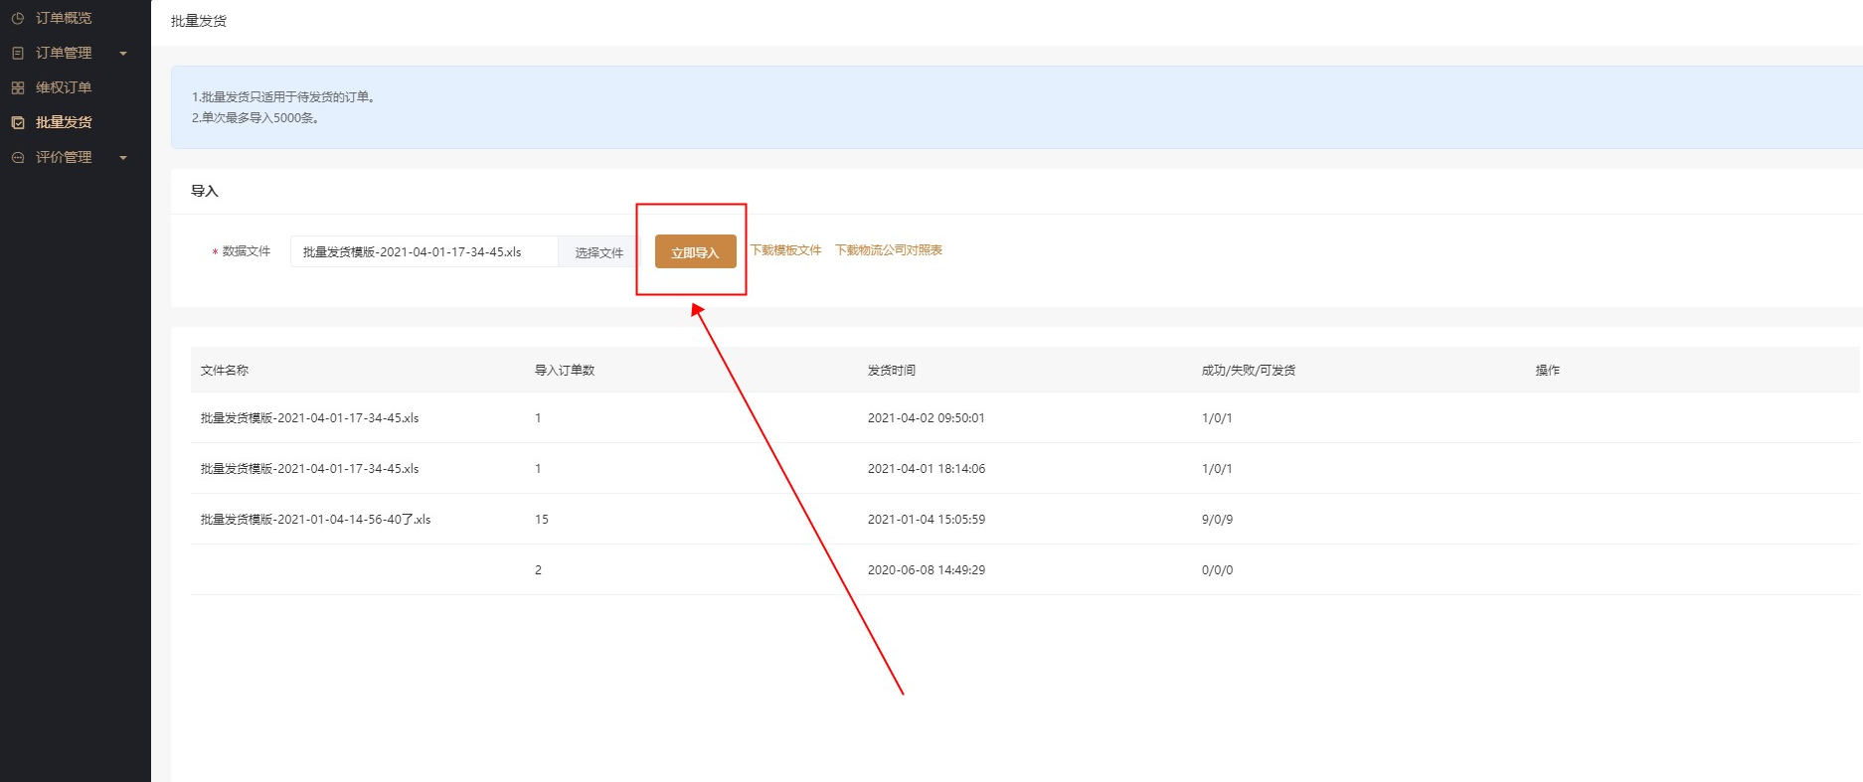
Task: Click the 成功/失败/可发货 column header
Action: pos(1248,371)
